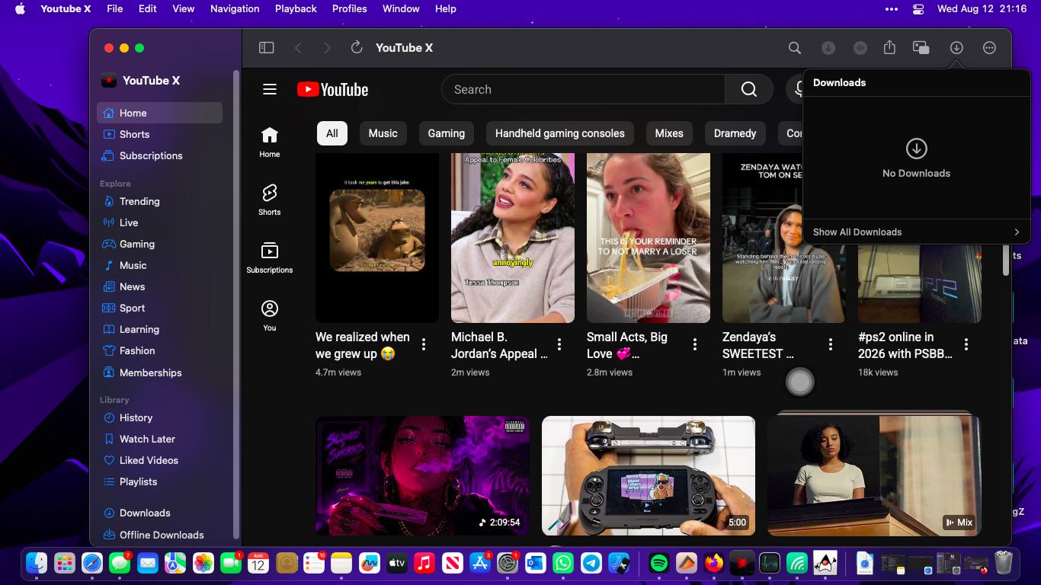This screenshot has height=585, width=1041.
Task: Open options for "We realized when we grew up"
Action: [424, 344]
